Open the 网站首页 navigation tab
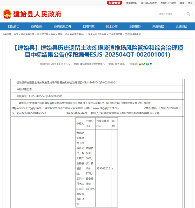This screenshot has height=208, width=195. [14, 27]
